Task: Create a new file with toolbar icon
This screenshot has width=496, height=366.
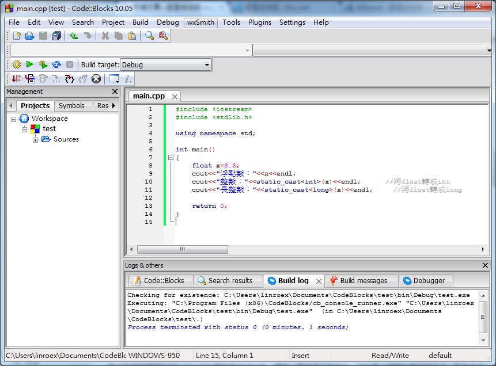Action: [x=17, y=36]
